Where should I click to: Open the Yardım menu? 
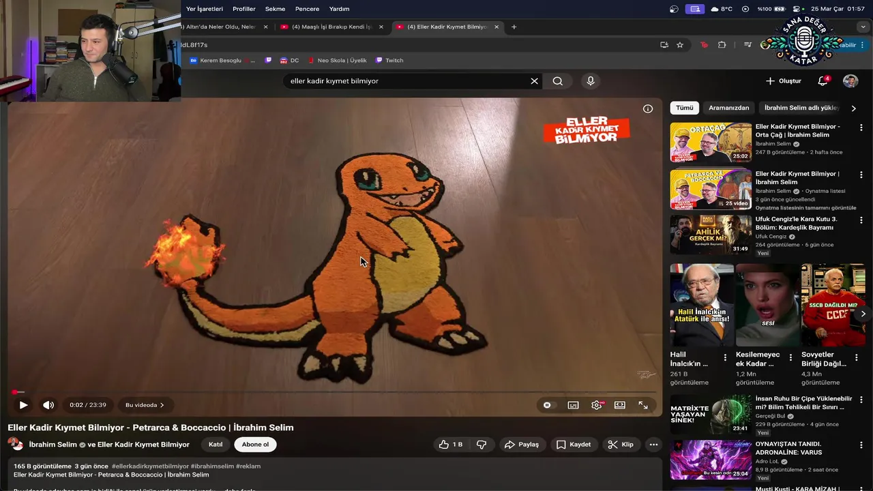click(x=339, y=9)
